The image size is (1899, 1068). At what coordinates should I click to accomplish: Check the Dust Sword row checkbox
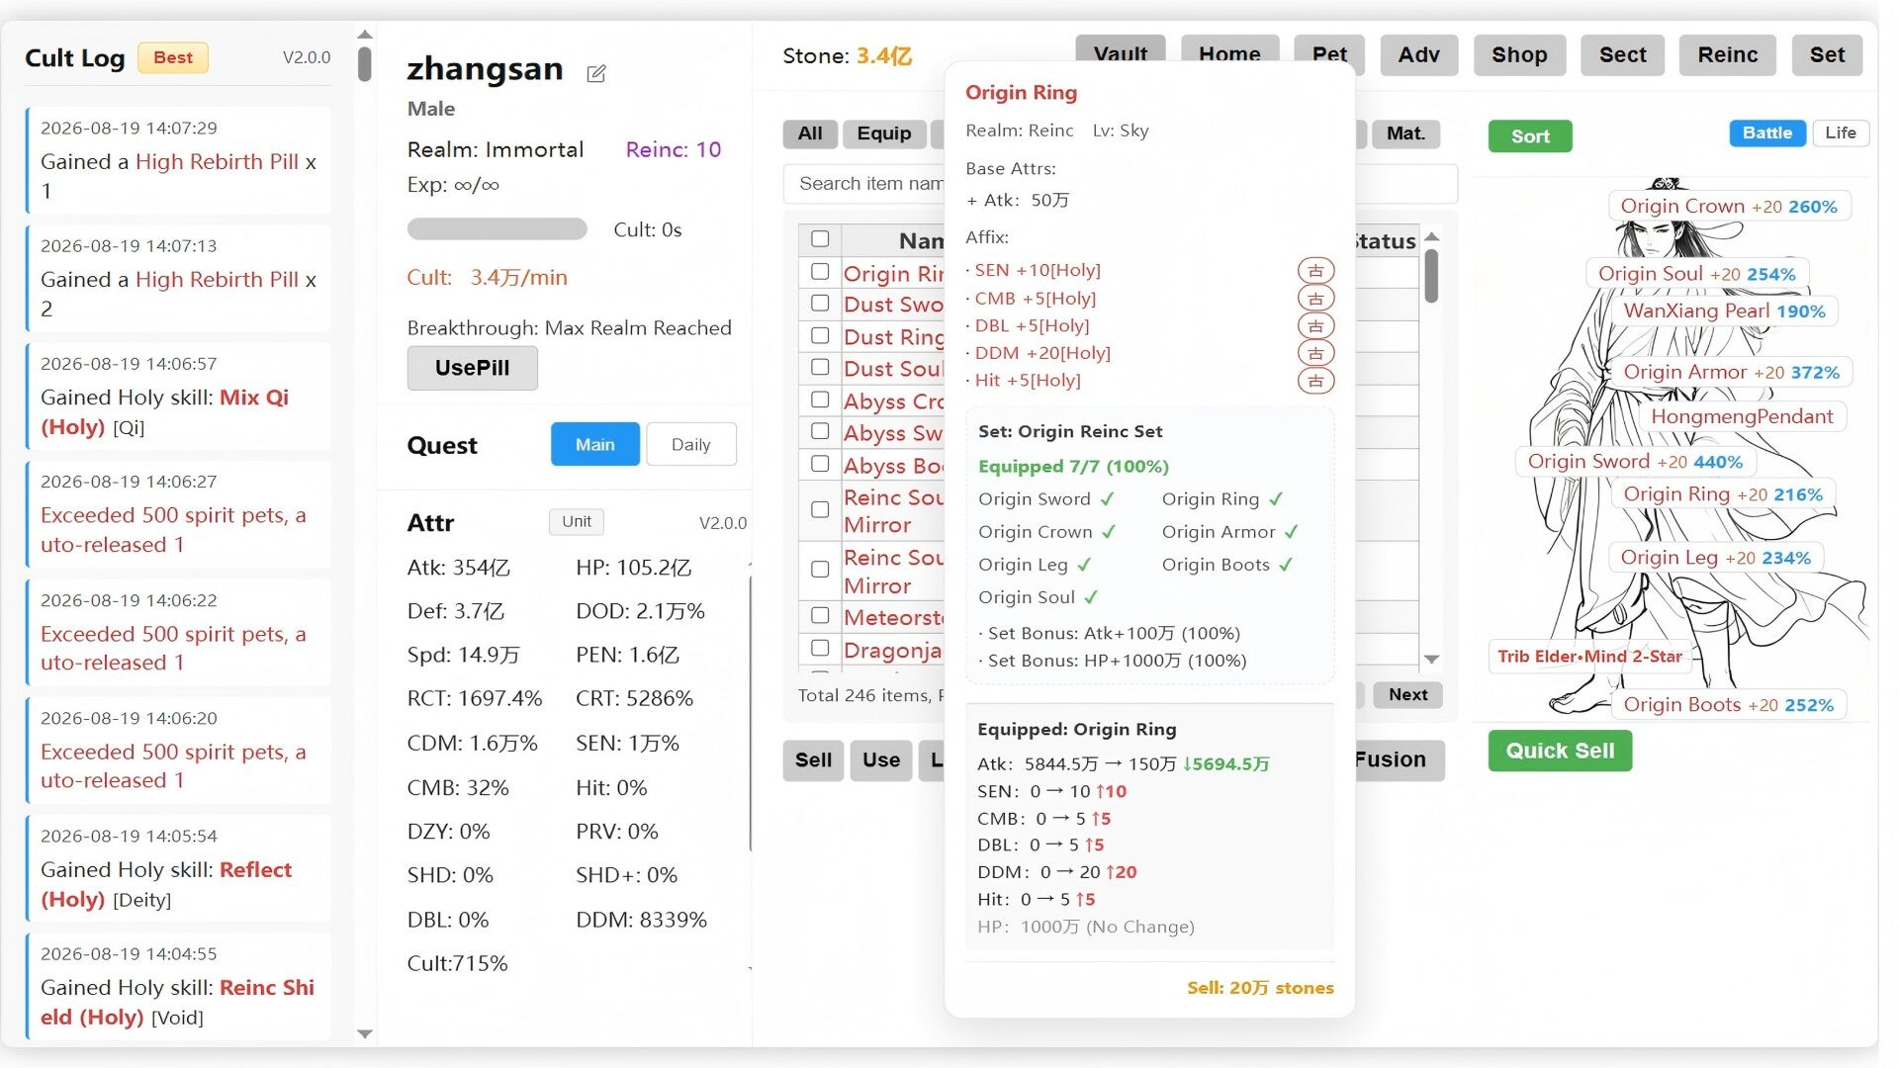820,304
